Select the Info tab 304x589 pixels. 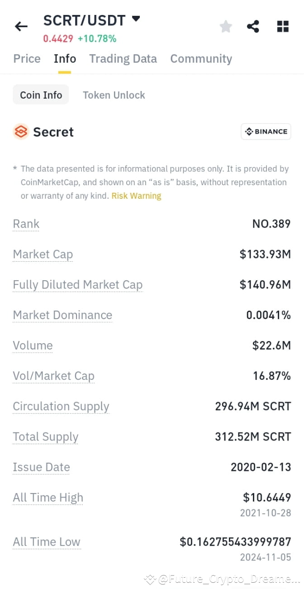click(x=64, y=58)
